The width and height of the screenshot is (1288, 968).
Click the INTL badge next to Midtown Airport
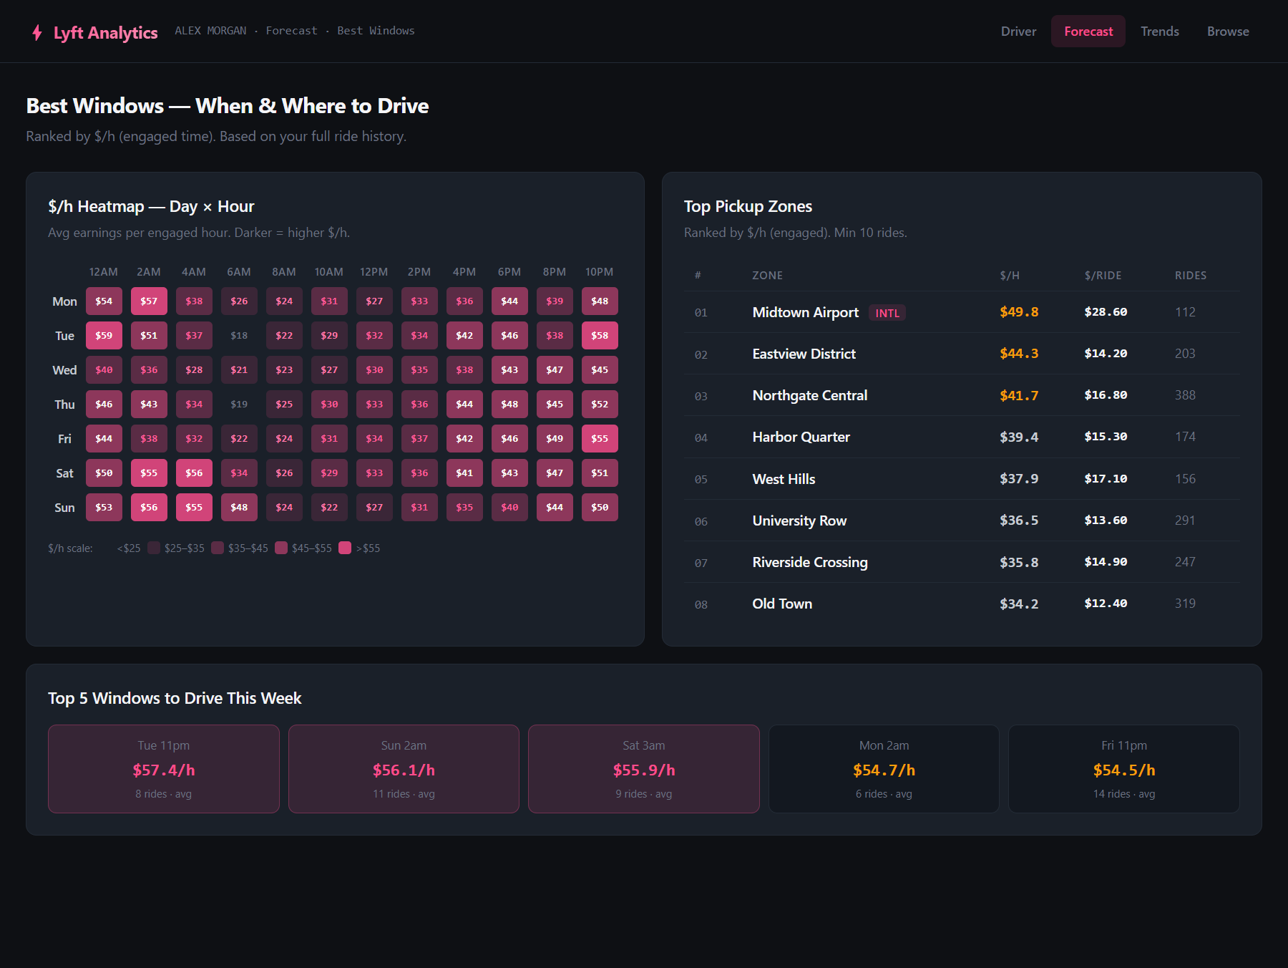pyautogui.click(x=887, y=313)
